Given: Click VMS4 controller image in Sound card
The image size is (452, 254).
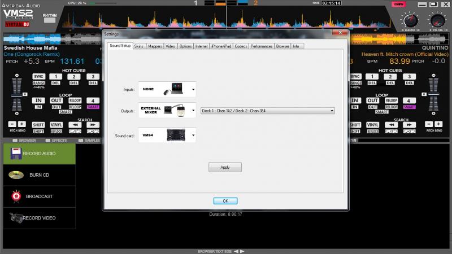Looking at the screenshot, I should (x=176, y=135).
